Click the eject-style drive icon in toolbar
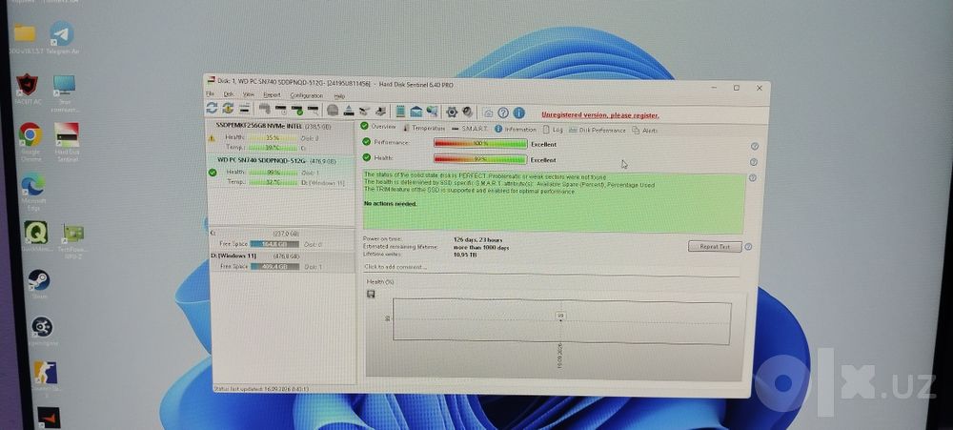Viewport: 953px width, 430px height. (x=349, y=111)
